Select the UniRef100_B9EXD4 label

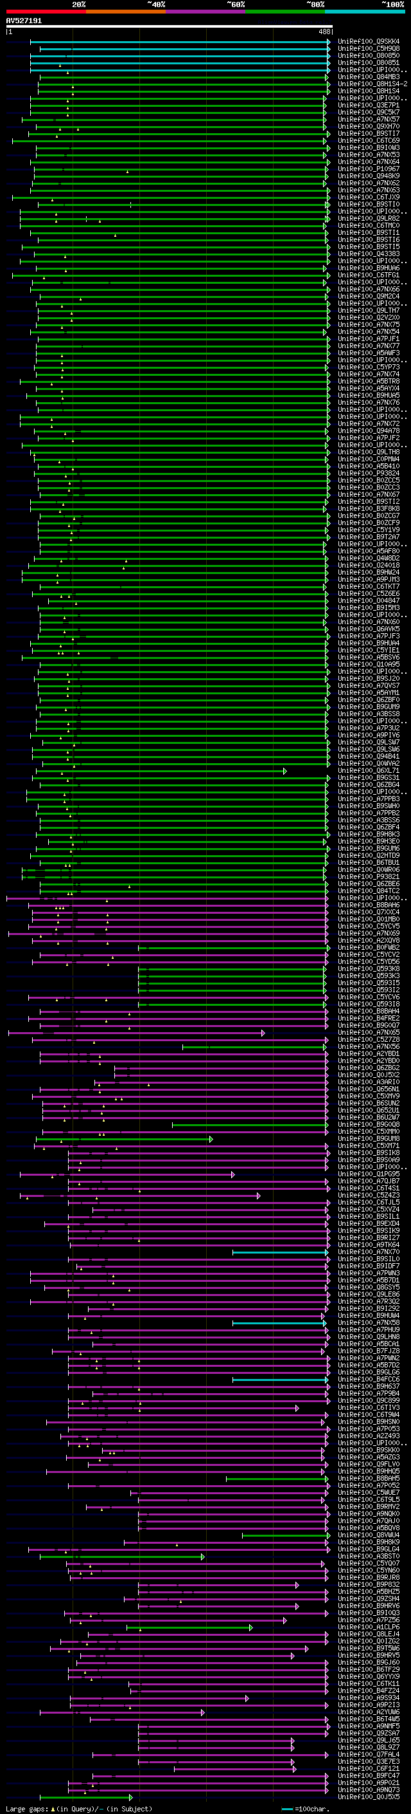[368, 1224]
